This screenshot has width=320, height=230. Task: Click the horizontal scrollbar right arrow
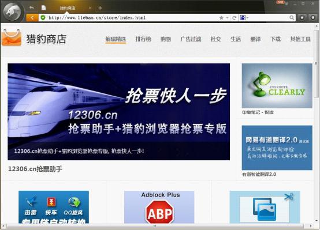click(x=311, y=226)
